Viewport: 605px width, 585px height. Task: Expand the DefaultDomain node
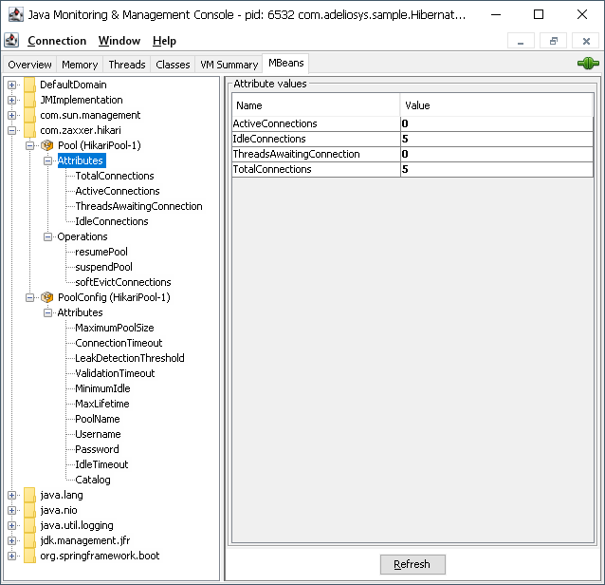(11, 85)
